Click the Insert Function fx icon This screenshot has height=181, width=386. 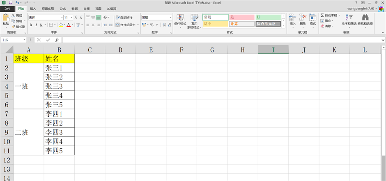(57, 40)
